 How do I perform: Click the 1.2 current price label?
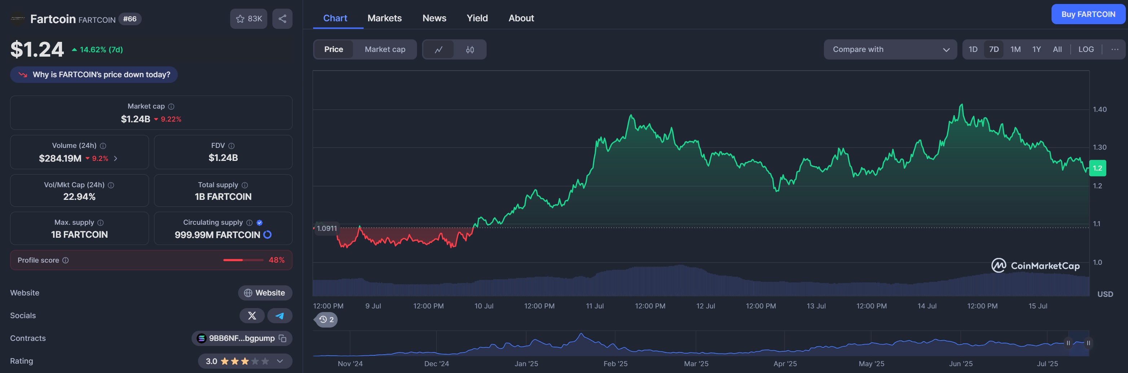click(x=1097, y=168)
